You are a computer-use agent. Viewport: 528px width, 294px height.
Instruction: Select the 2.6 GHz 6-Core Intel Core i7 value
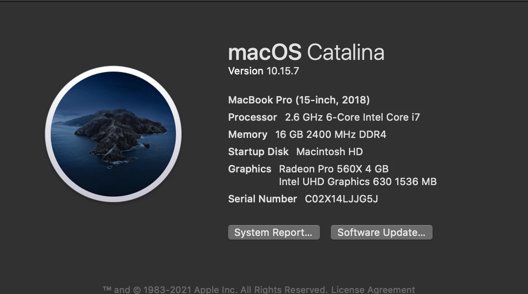(352, 117)
